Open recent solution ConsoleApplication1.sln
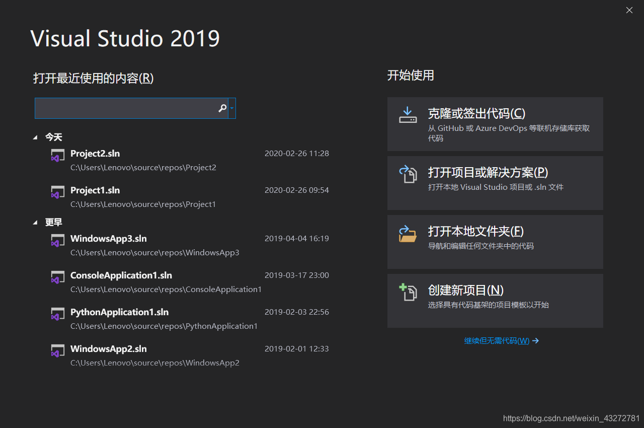644x428 pixels. [121, 275]
